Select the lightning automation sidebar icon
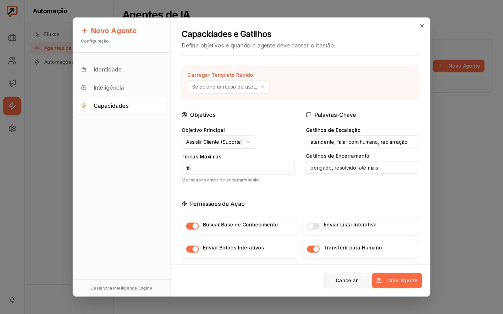The image size is (503, 314). tap(12, 106)
